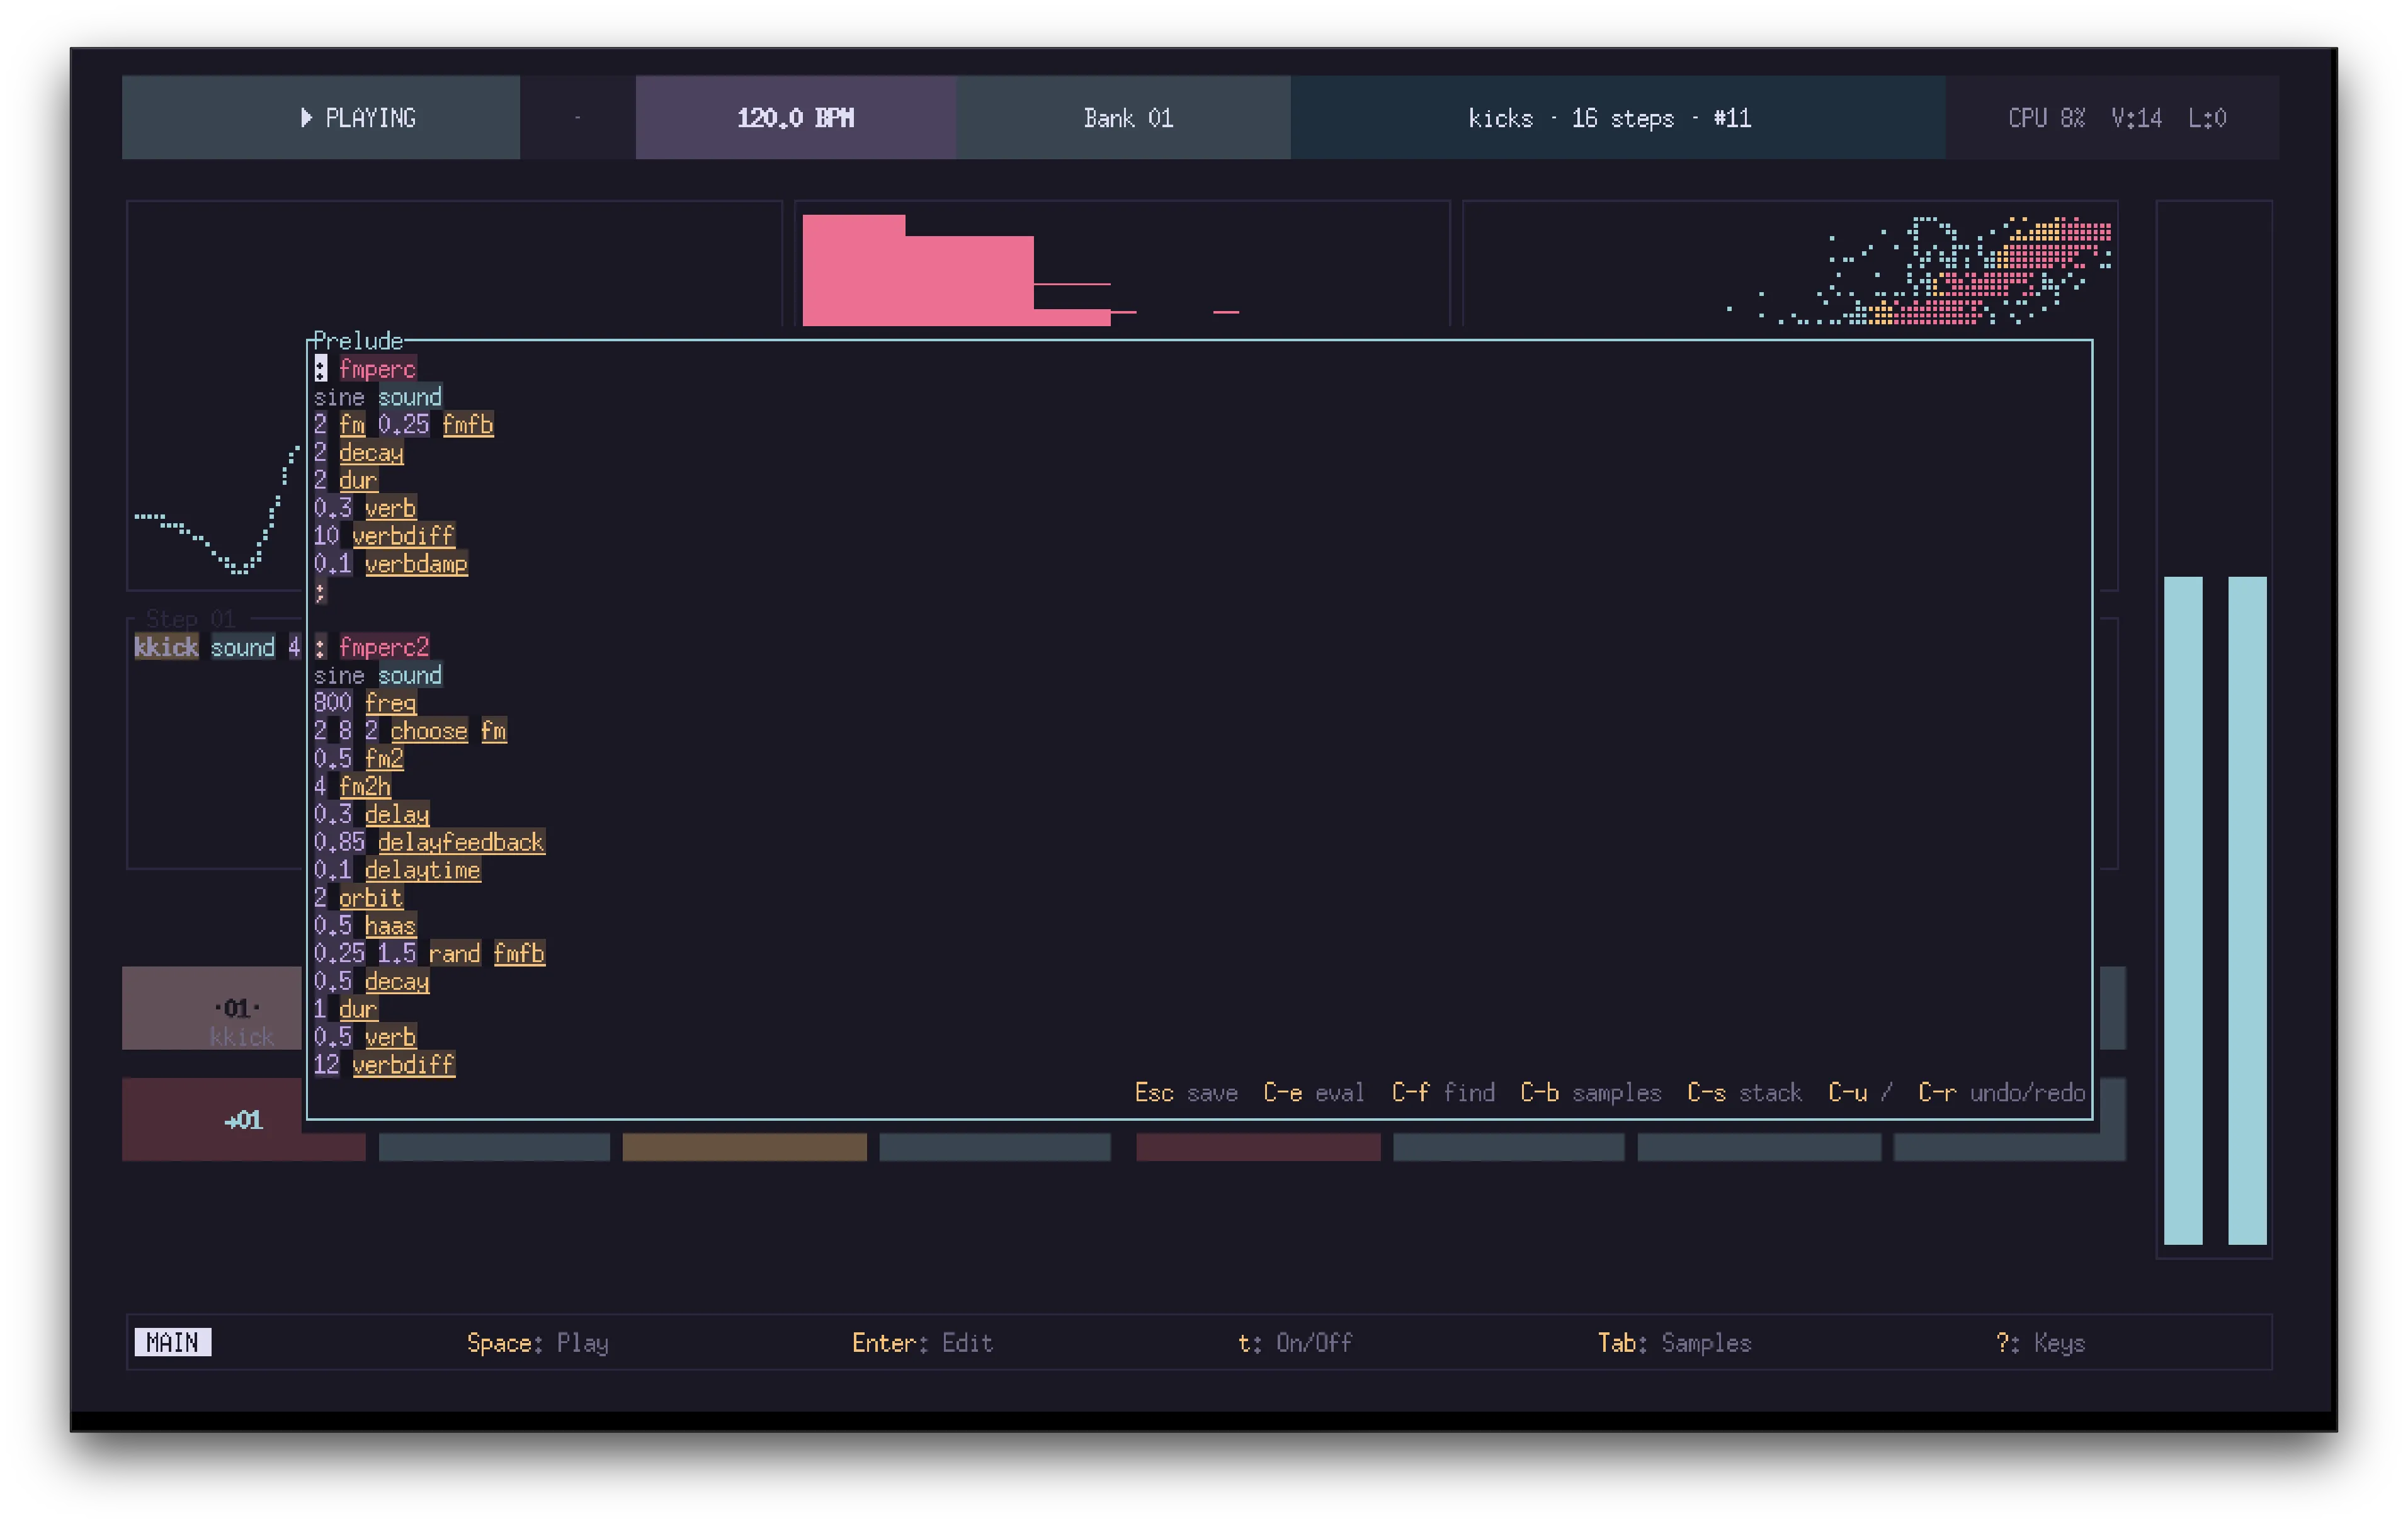Click the L:0 latency indicator

2208,118
